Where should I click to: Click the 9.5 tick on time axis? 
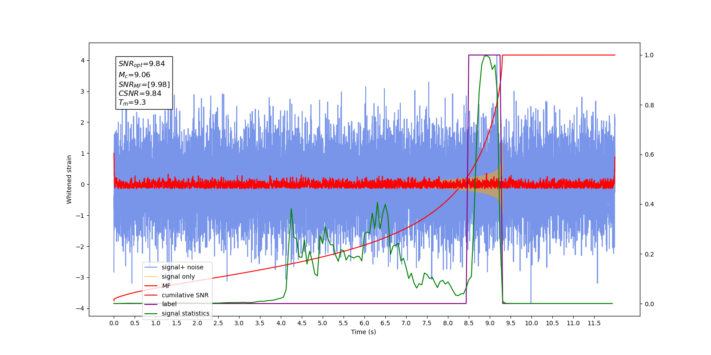click(x=511, y=323)
